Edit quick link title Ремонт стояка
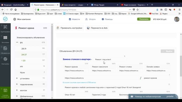Image resolution: width=182 pixels, height=102 pixels. coord(130,67)
